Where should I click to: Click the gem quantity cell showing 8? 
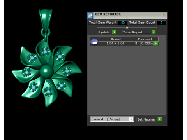[136, 44]
